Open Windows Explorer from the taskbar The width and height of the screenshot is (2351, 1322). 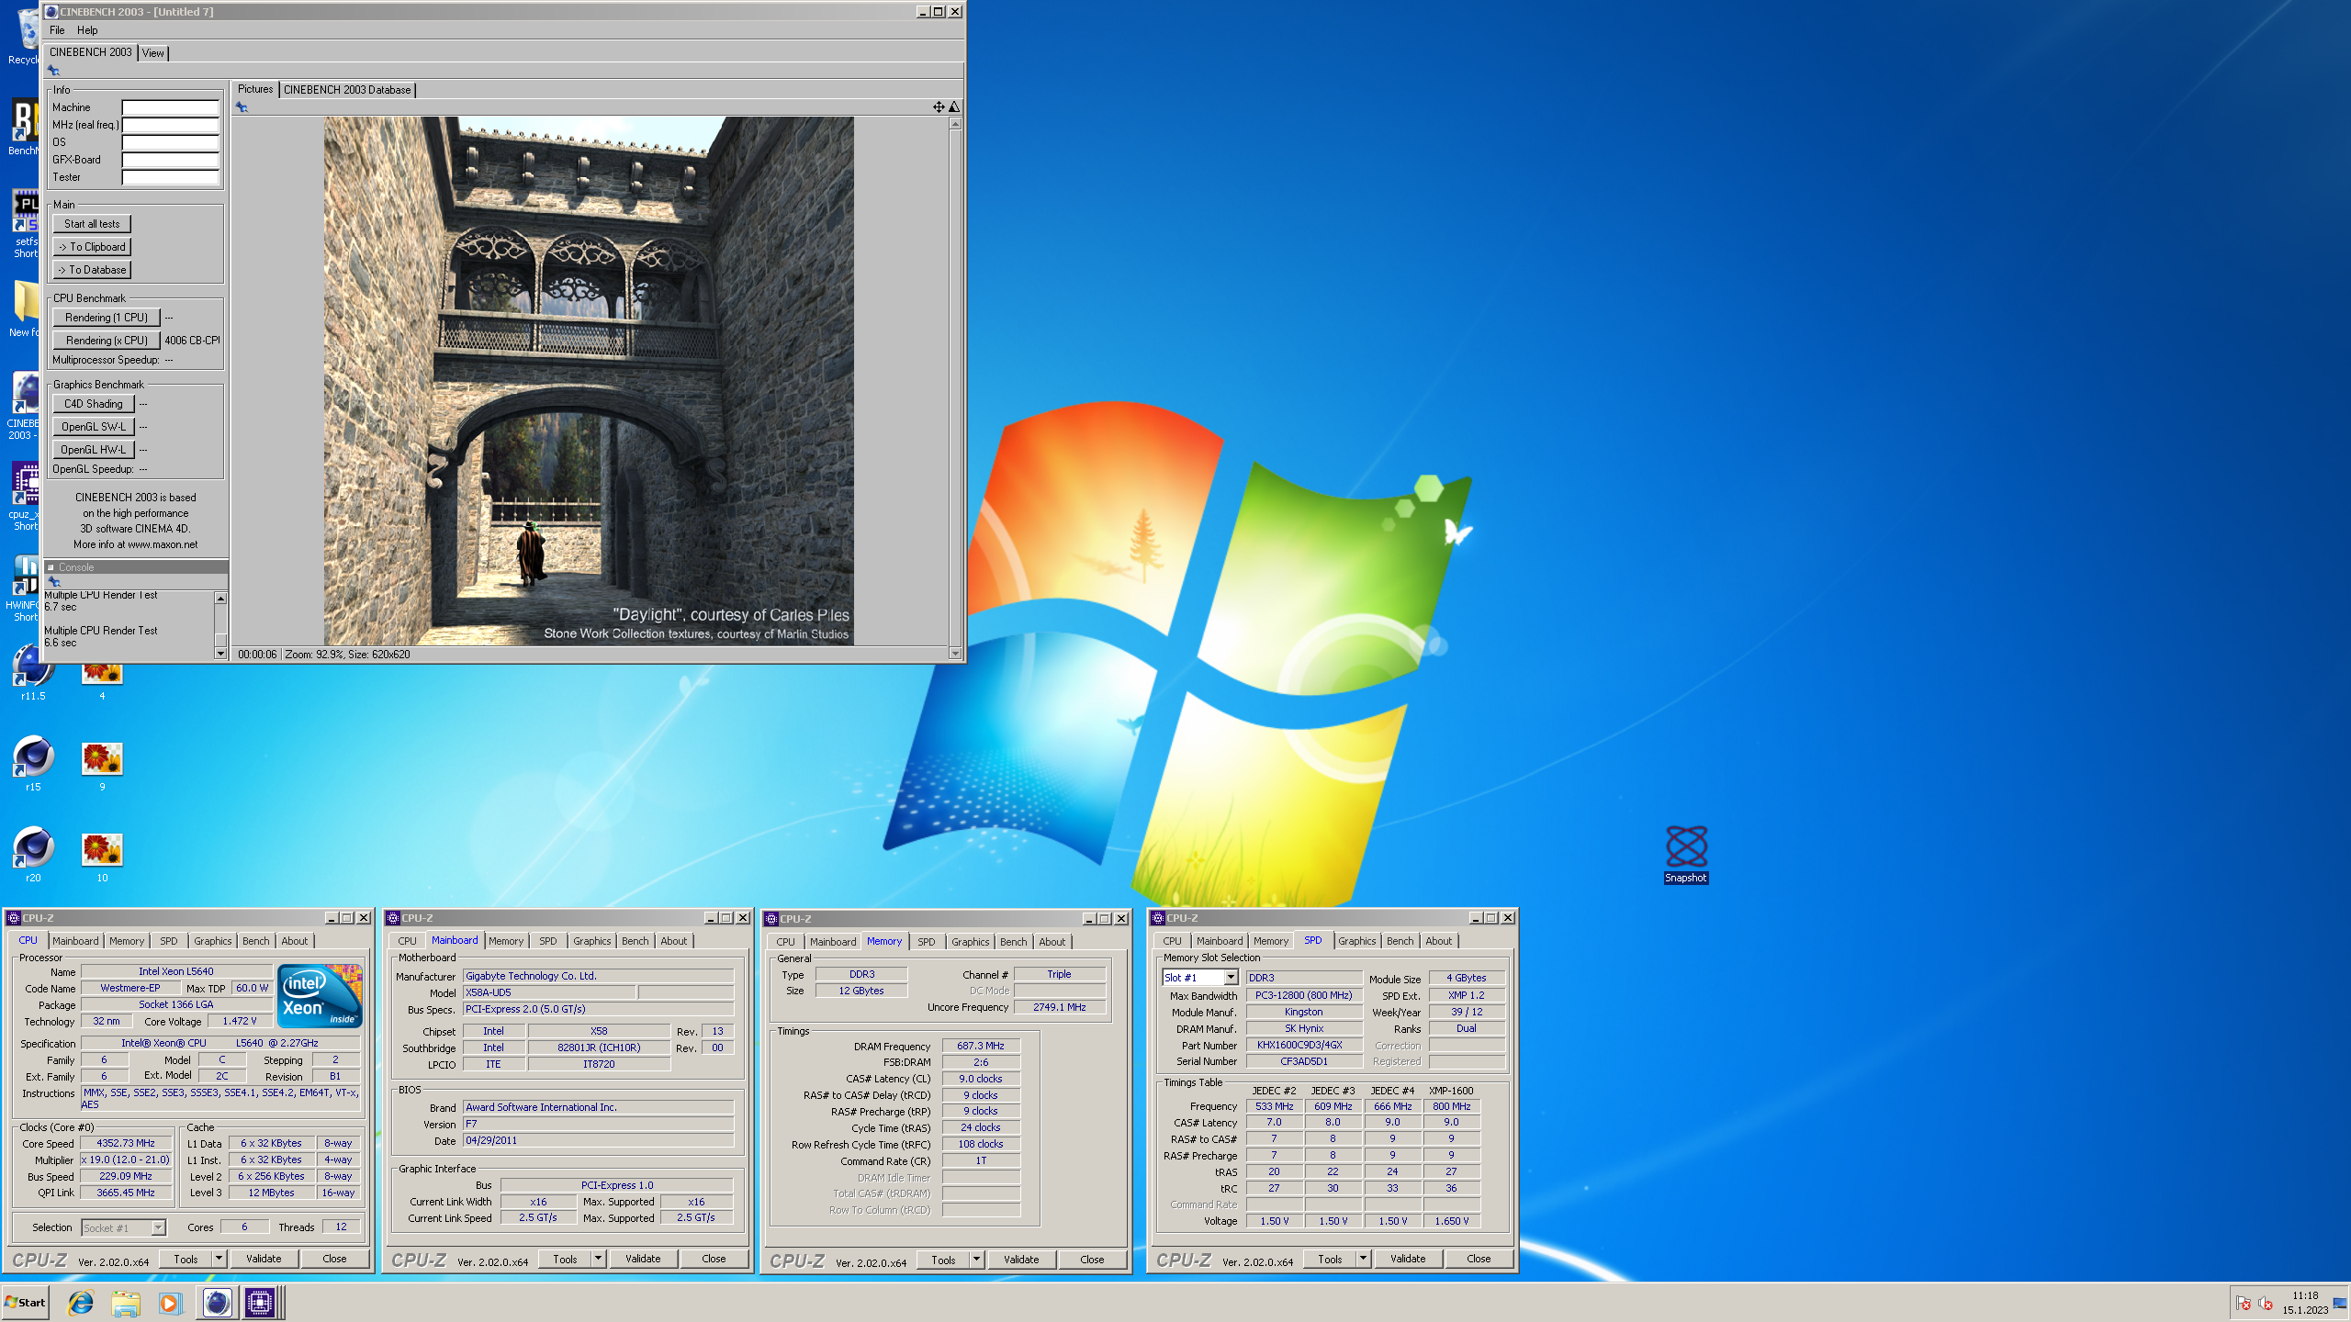pos(126,1303)
